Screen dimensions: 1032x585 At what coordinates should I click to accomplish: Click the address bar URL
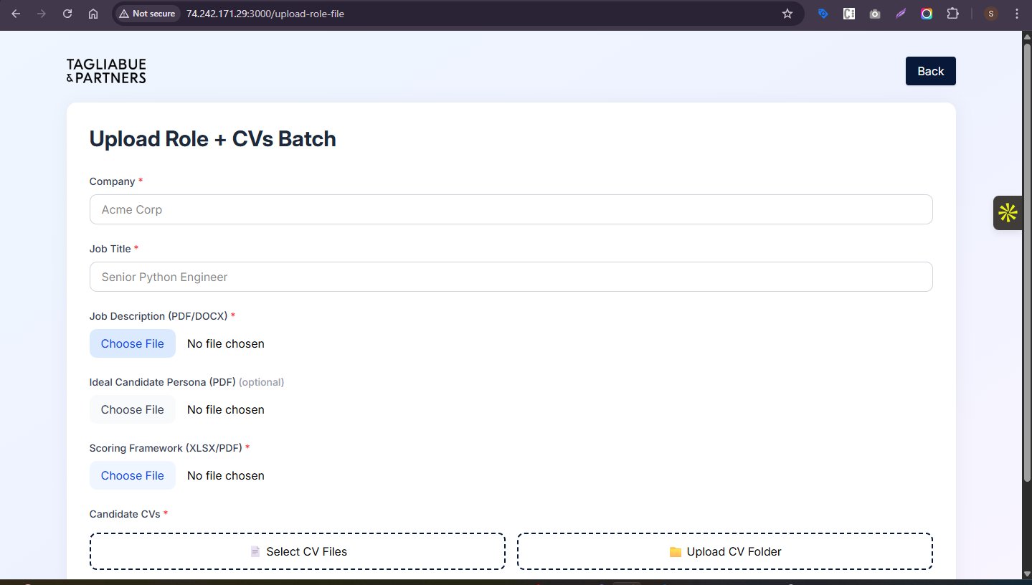(265, 14)
